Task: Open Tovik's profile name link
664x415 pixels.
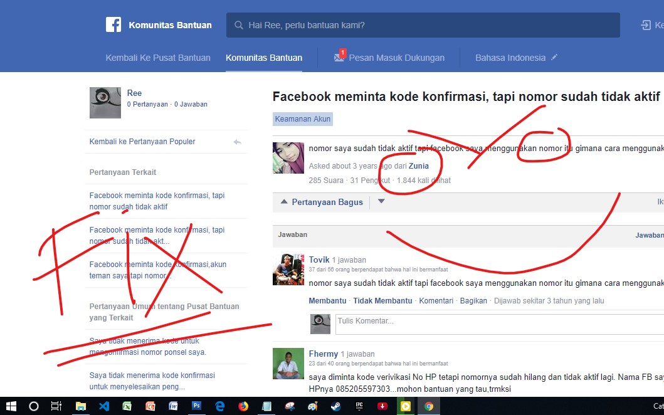Action: [x=319, y=260]
